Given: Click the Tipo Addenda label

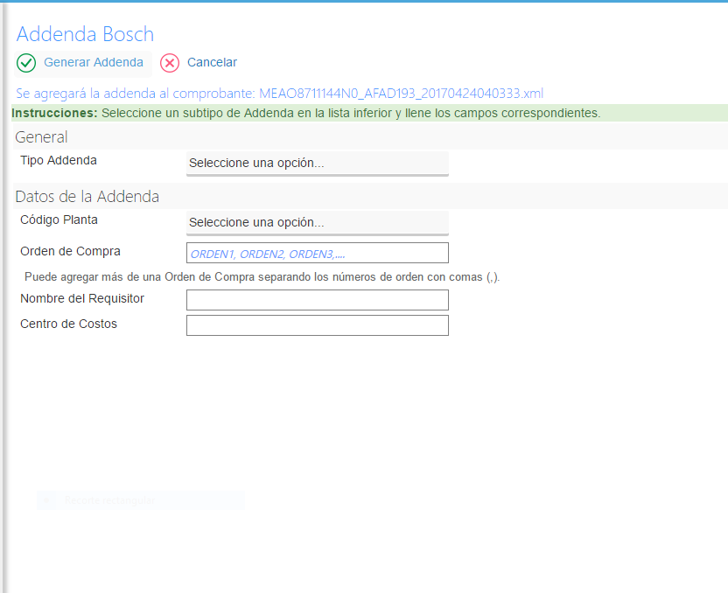Looking at the screenshot, I should coord(59,160).
